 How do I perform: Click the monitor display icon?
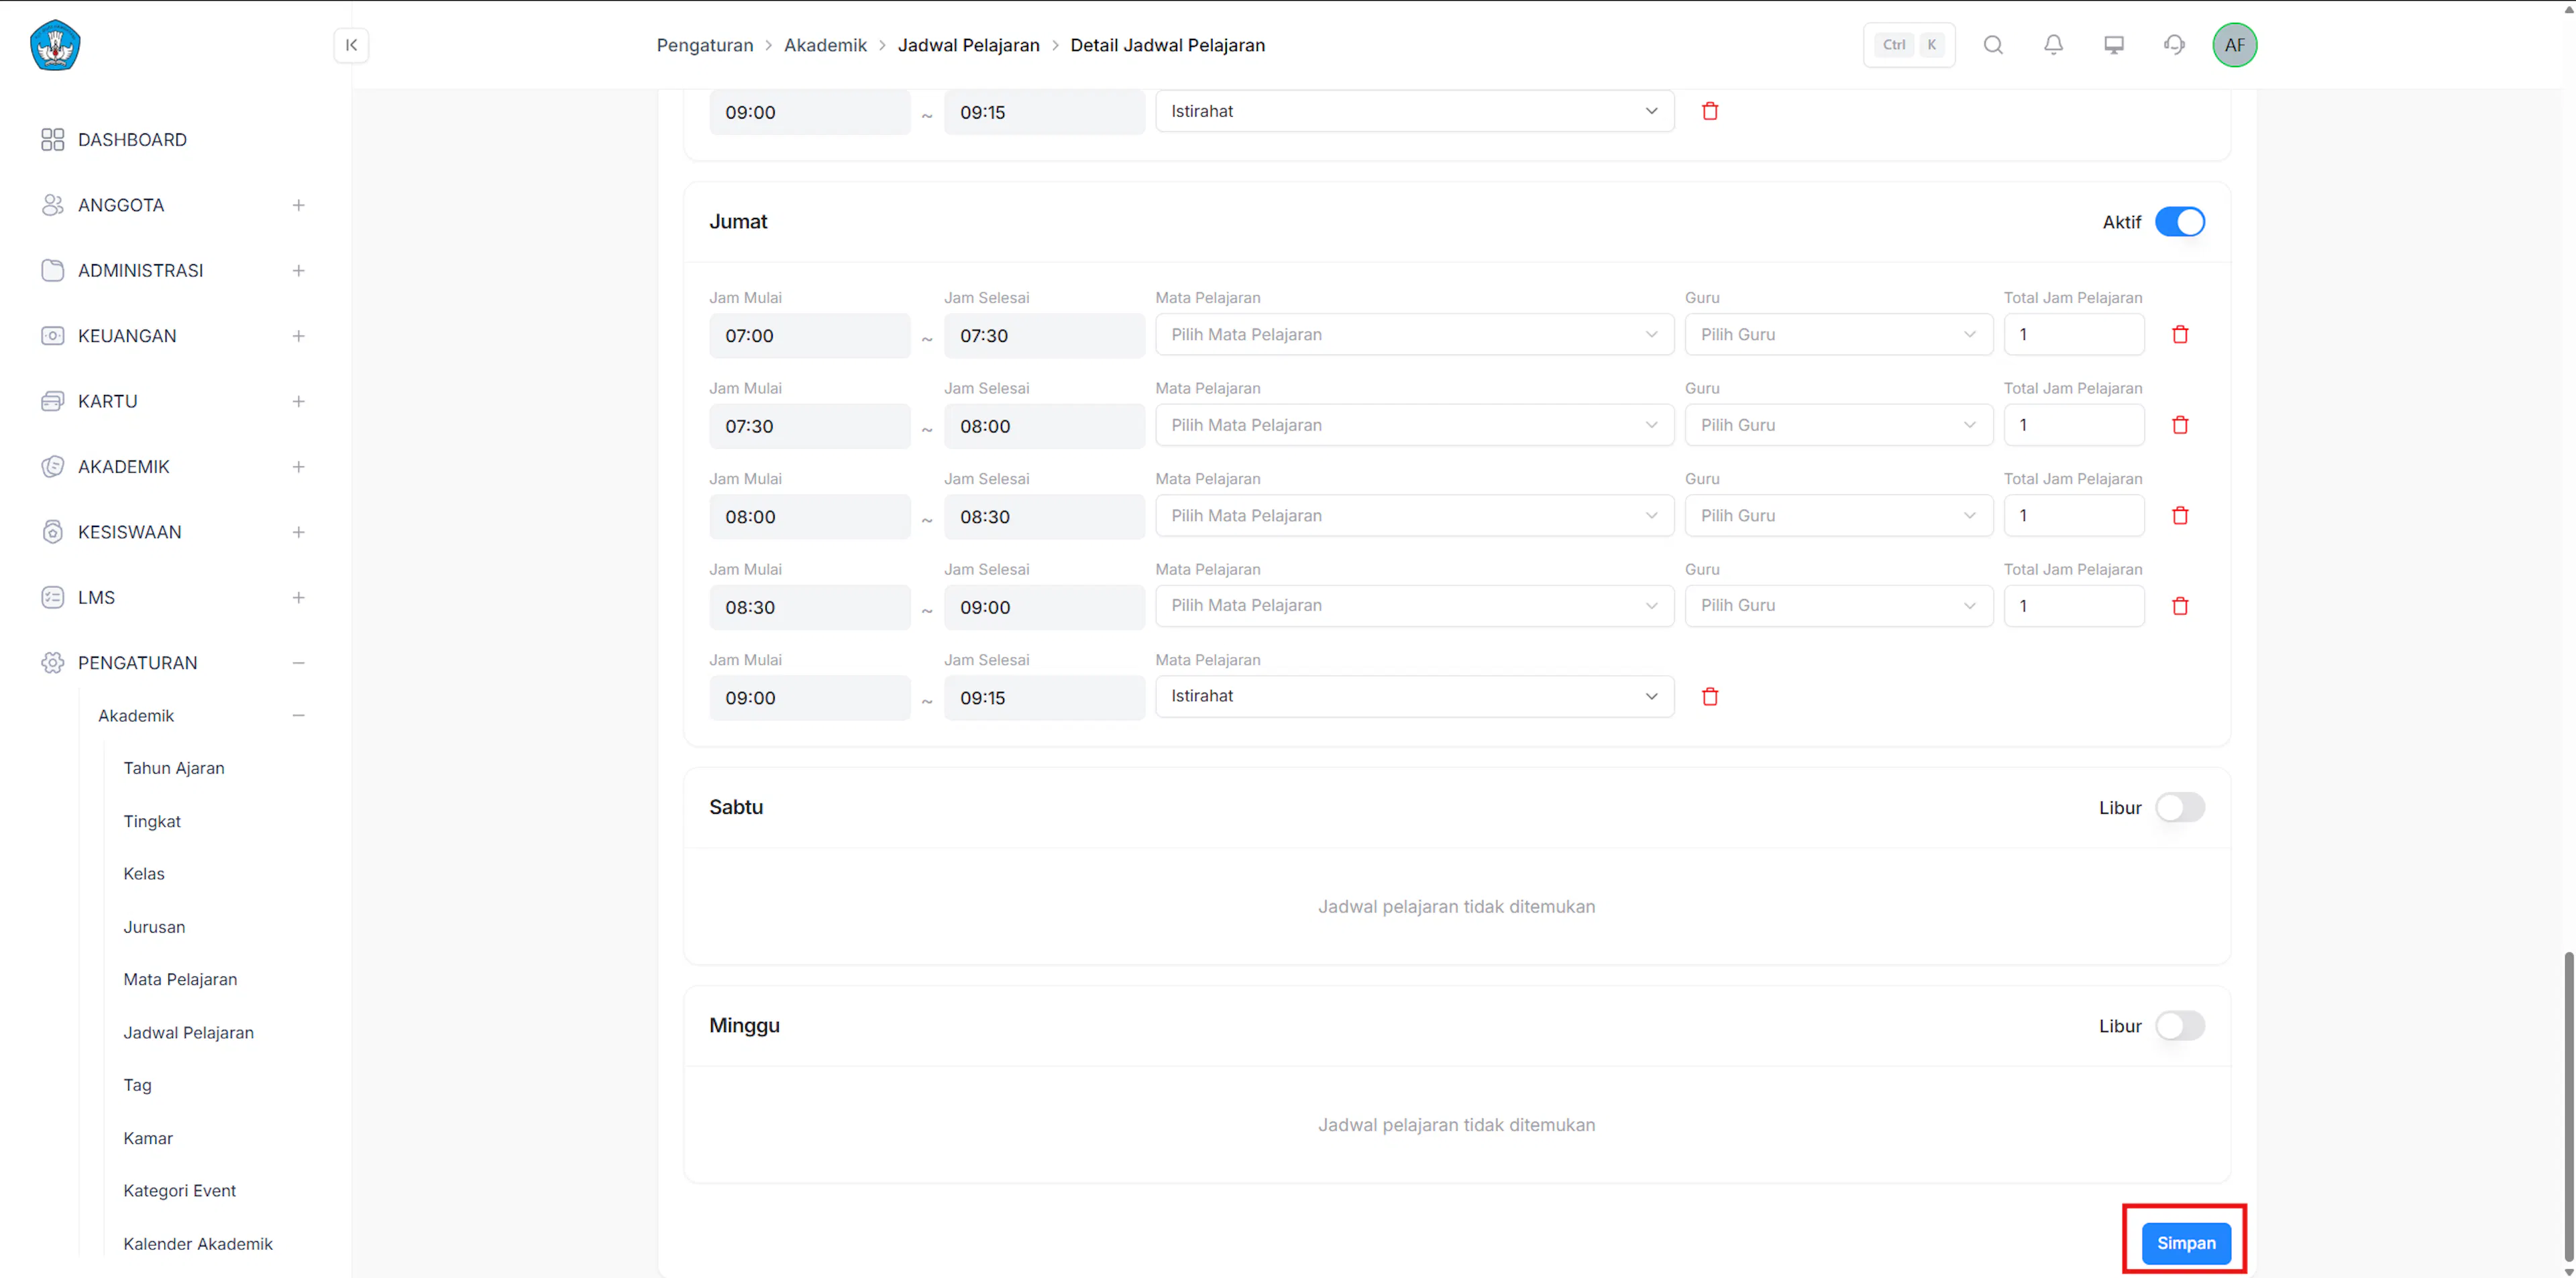pos(2114,45)
